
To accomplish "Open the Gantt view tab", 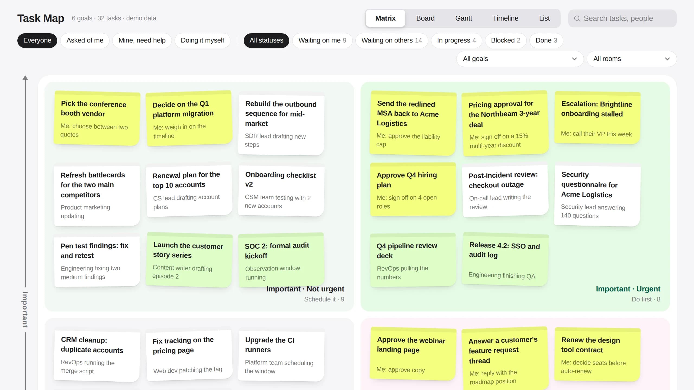I will [464, 18].
